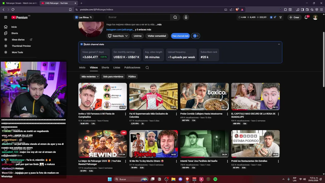
Task: Open the Rewind Pelicanger 2025 video thumbnail
Action: 103,144
